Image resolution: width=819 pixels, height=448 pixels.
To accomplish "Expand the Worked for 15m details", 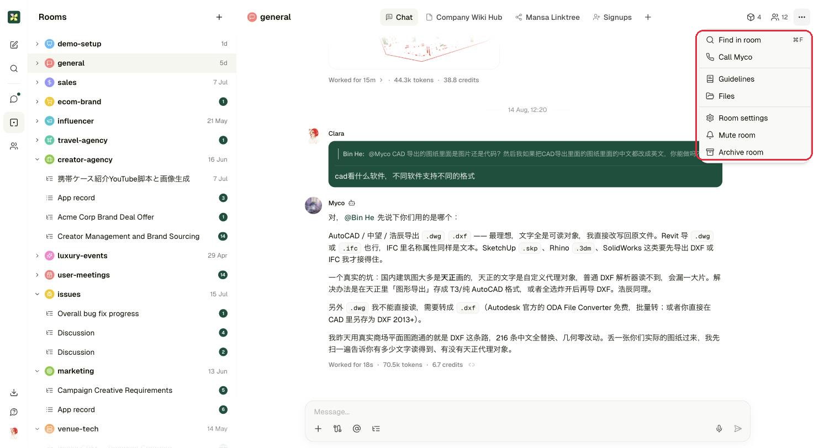I will click(x=381, y=80).
